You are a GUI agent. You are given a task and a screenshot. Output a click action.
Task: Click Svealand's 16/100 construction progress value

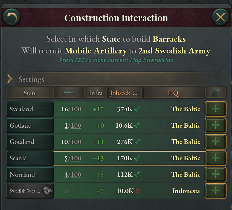(x=69, y=109)
